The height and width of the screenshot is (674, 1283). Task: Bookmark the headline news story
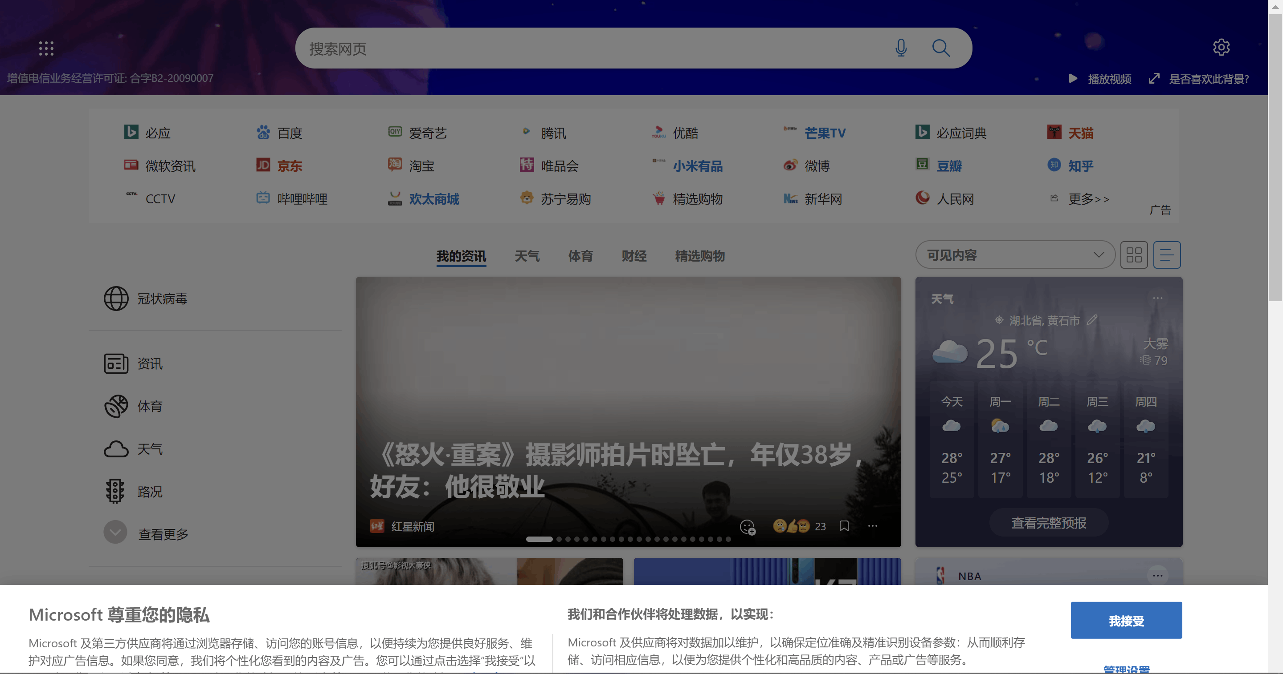(x=844, y=526)
